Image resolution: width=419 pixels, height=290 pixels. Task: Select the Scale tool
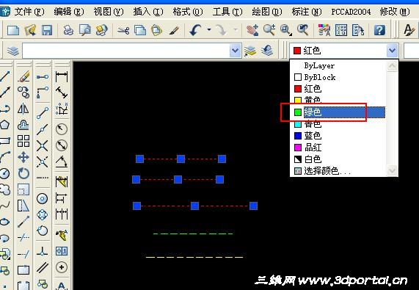pos(23,189)
